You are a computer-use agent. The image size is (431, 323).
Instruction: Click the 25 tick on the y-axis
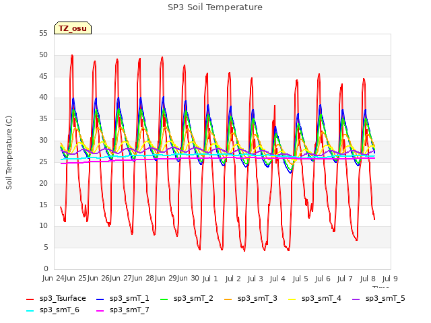pos(43,161)
